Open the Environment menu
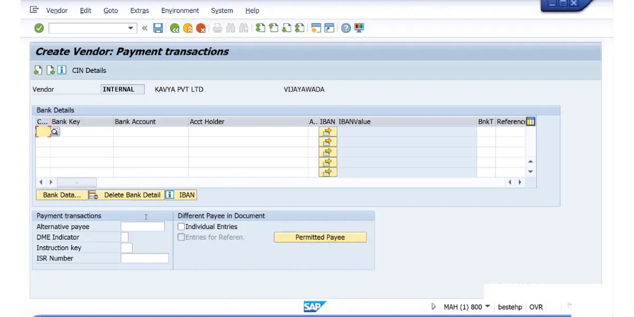 (x=180, y=11)
